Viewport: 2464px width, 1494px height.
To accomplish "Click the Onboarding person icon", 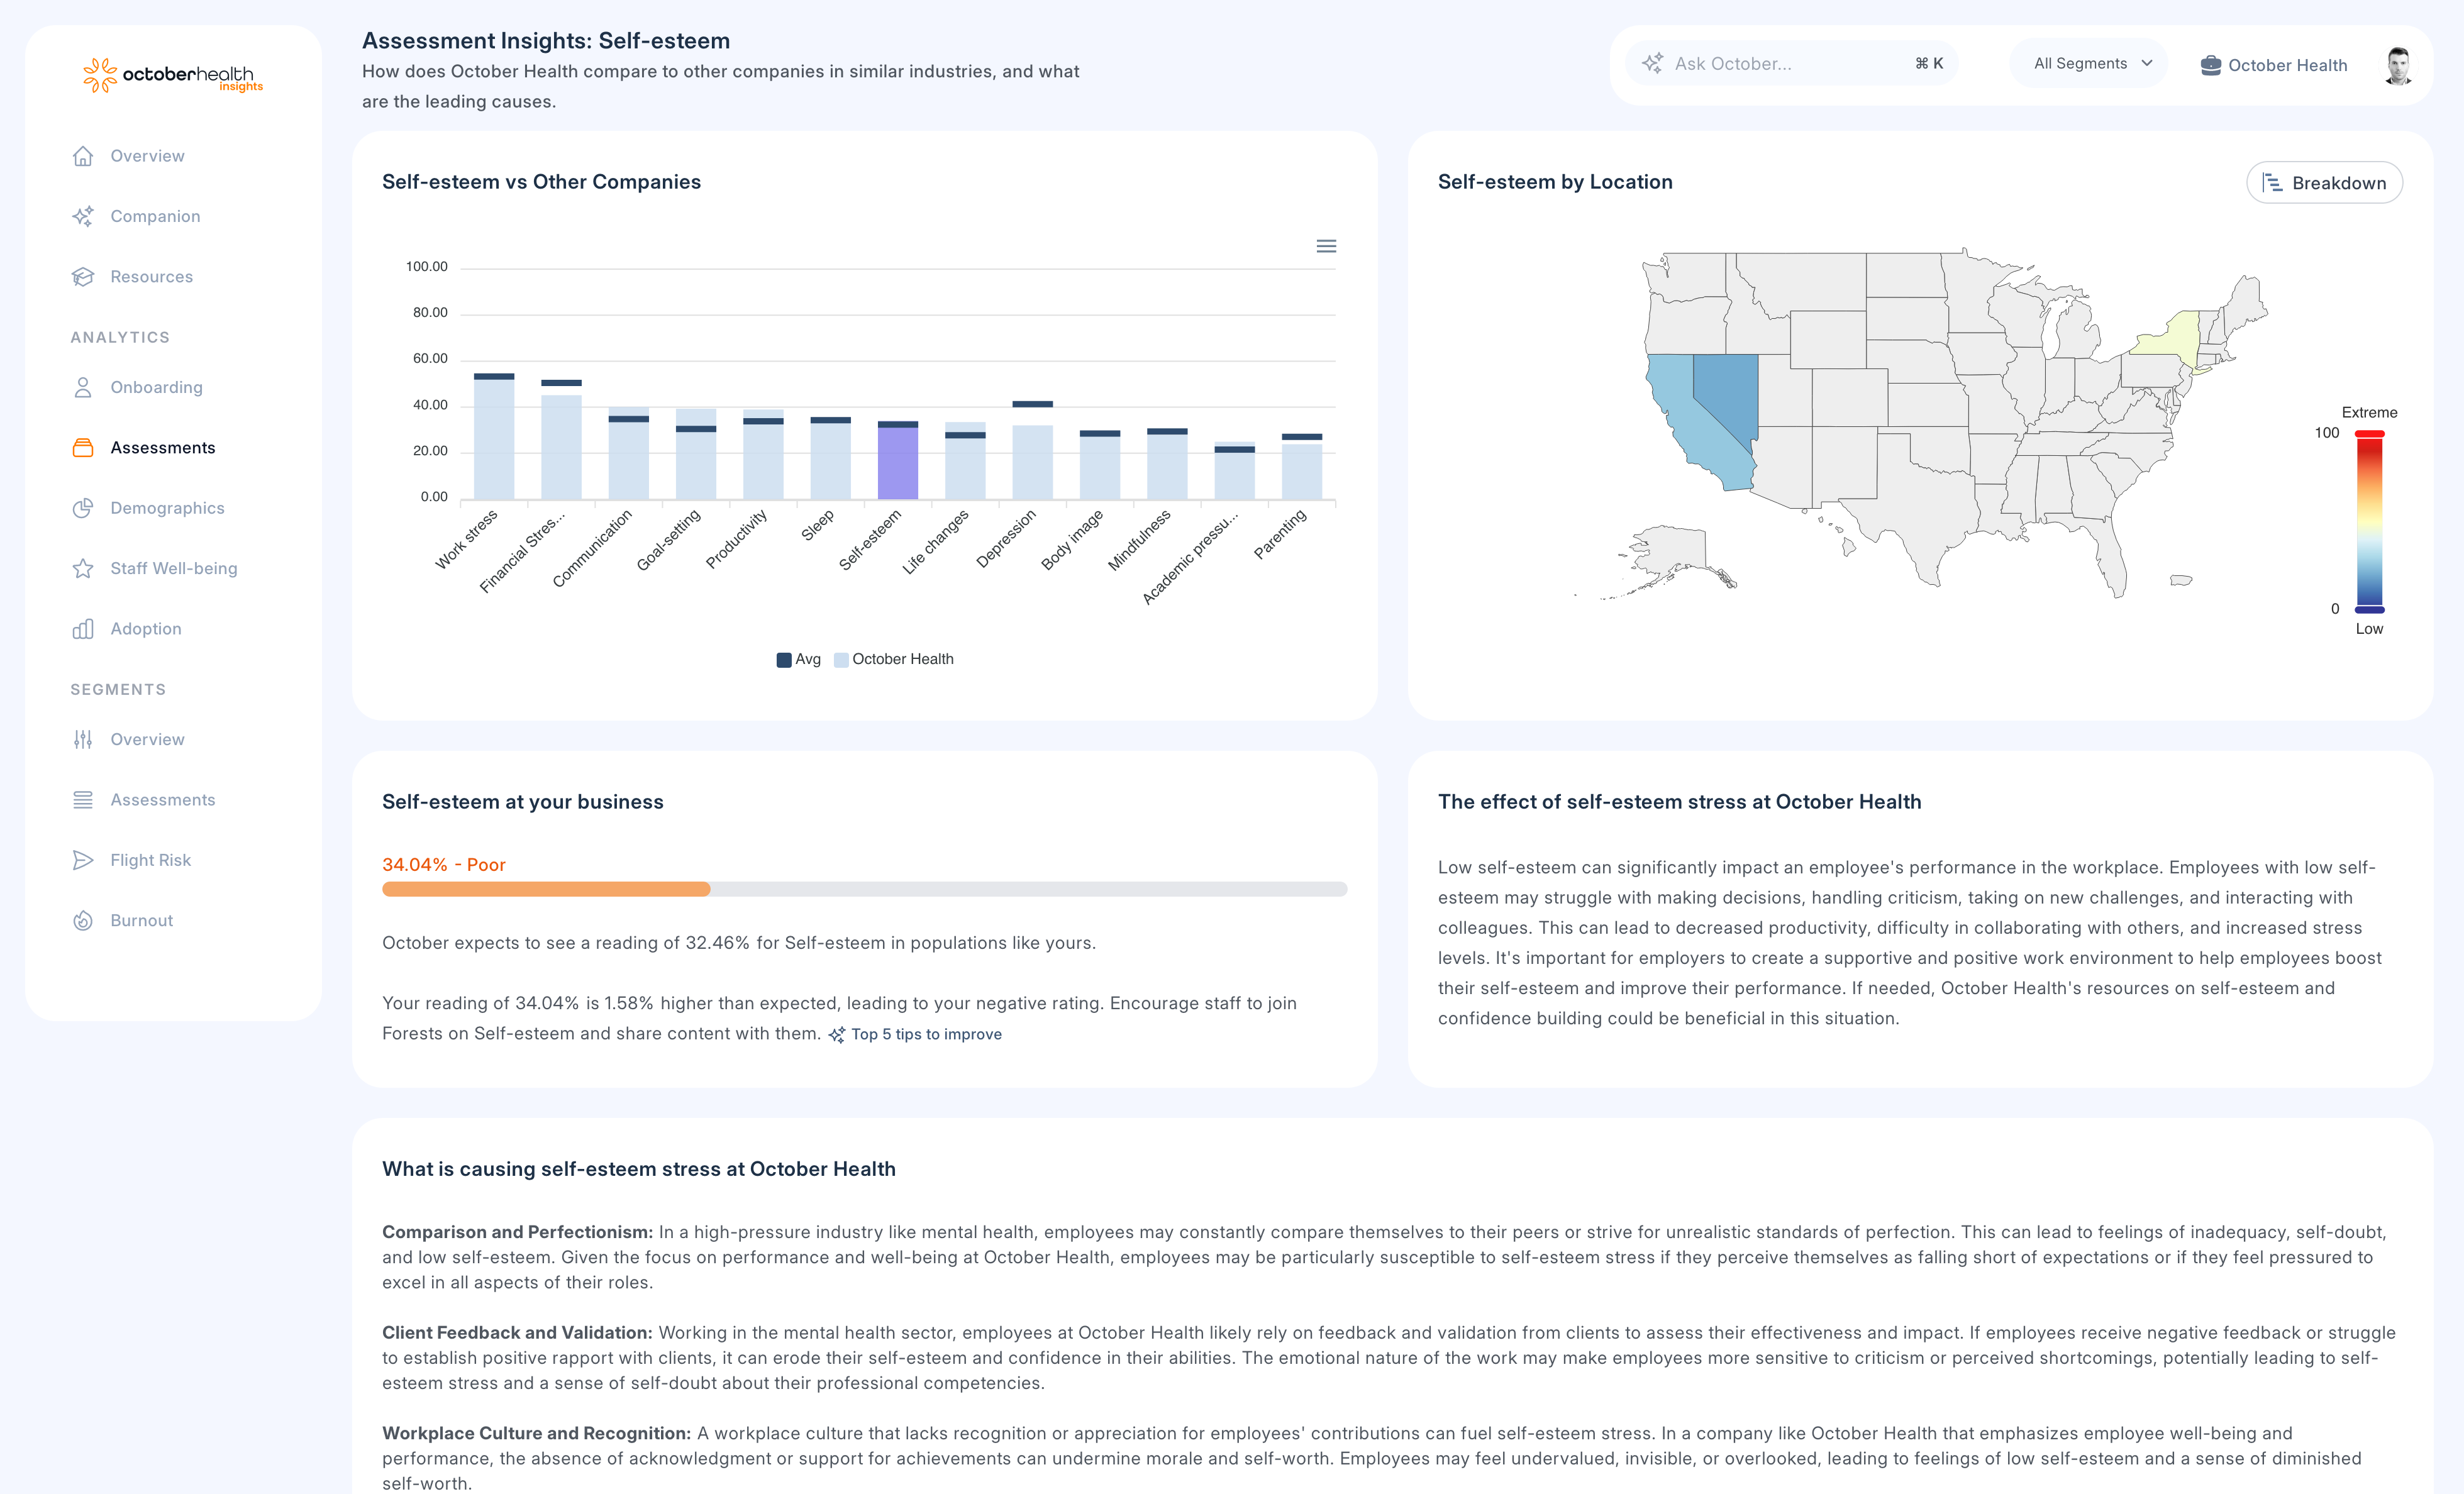I will (83, 387).
